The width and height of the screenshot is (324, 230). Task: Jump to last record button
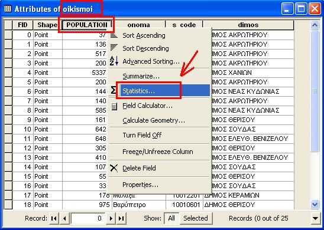click(121, 218)
